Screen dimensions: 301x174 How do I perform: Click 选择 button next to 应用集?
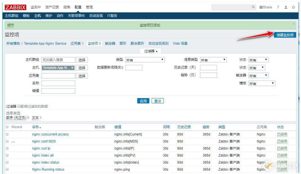pos(82,76)
